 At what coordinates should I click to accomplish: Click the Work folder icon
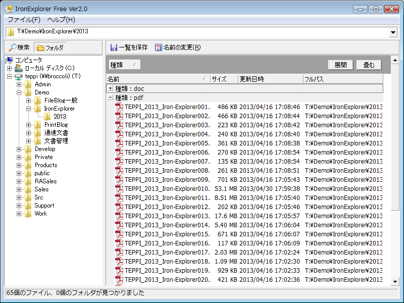tap(28, 214)
